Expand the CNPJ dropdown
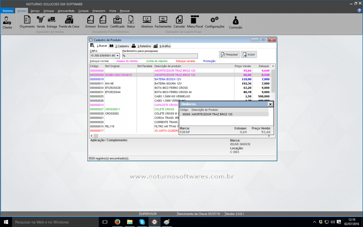Screen dimensions: 363x227 [x=118, y=55]
